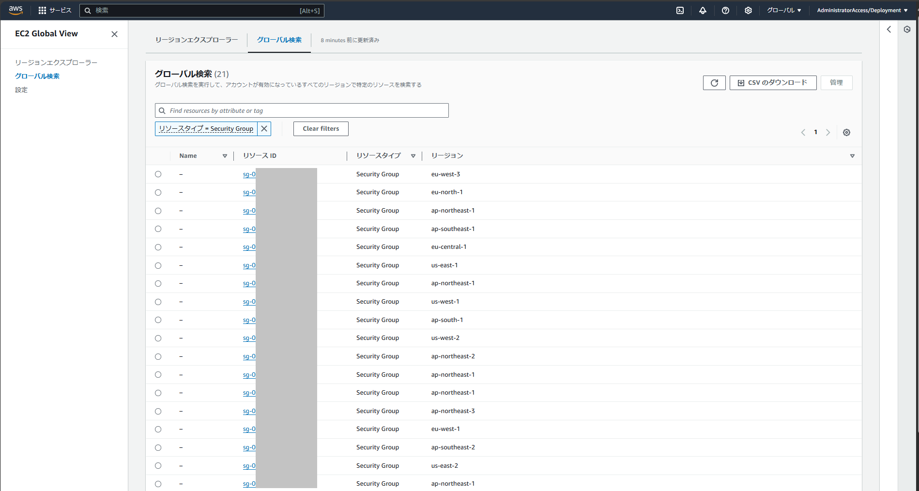This screenshot has height=491, width=919.
Task: Open グローバル検索 in the sidebar
Action: (37, 76)
